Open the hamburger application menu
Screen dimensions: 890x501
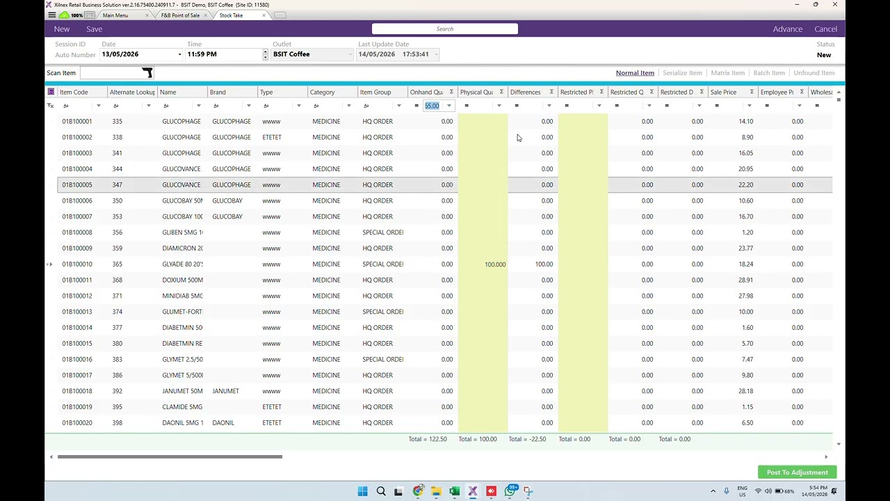coord(51,15)
